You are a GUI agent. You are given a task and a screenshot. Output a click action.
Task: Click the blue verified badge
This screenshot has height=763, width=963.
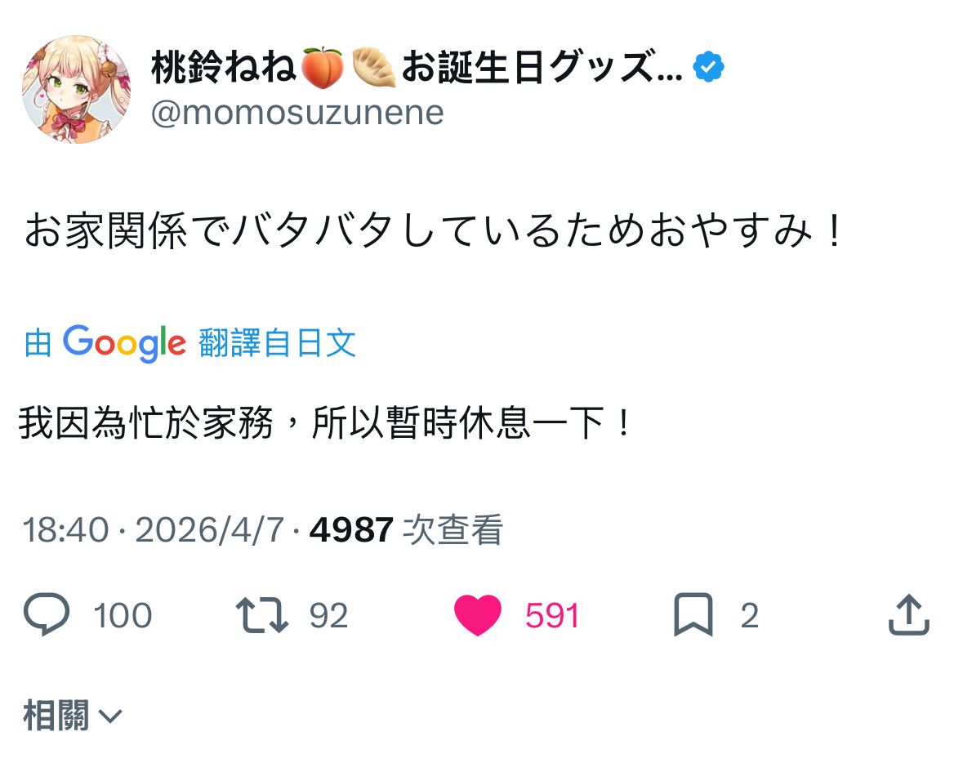coord(709,69)
